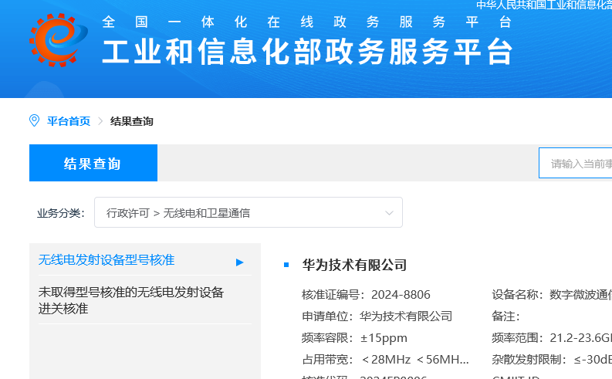
Task: Click 结果查询 in the breadcrumb
Action: [x=132, y=121]
